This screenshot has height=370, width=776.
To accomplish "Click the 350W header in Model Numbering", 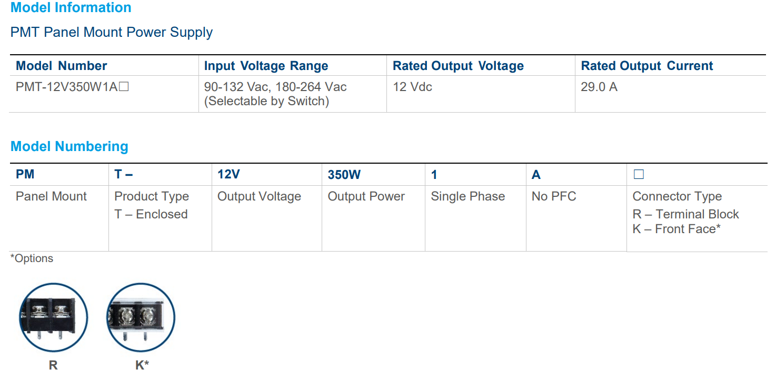I will point(344,175).
